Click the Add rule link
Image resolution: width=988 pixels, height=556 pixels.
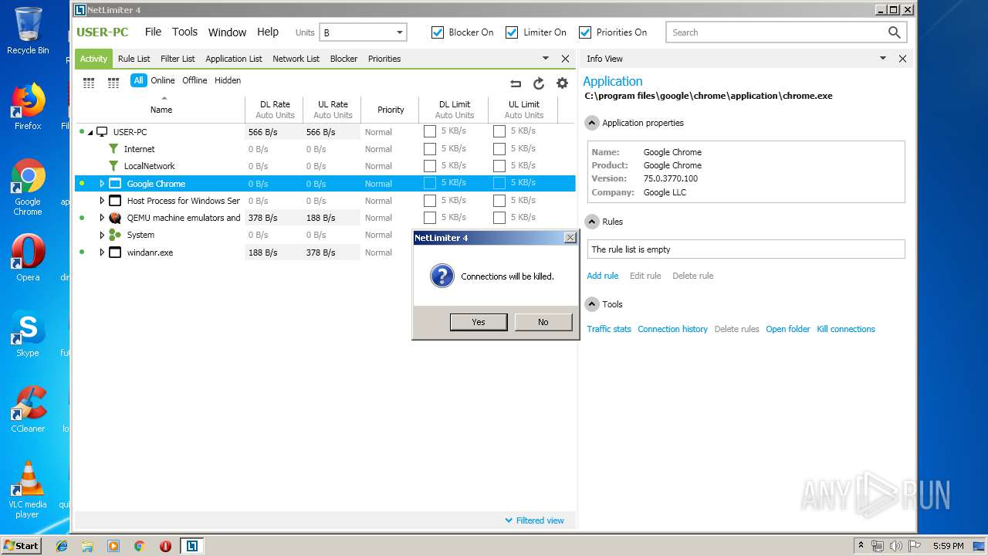click(x=603, y=276)
